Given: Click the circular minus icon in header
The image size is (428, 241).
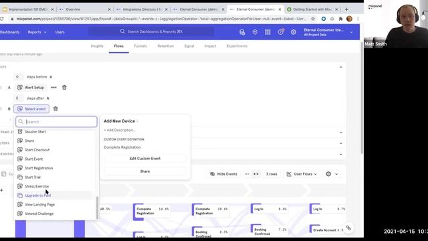Looking at the screenshot, I should tap(255, 32).
